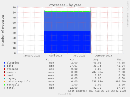Click the 'July 2025' x-axis label
Screen dimensions: 130x97
click(x=79, y=56)
